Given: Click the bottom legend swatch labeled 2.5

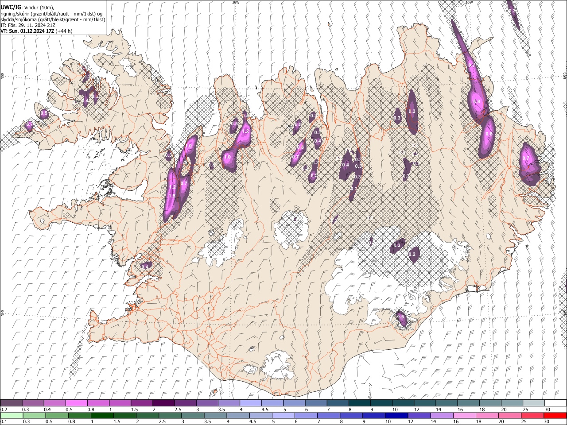Looking at the screenshot, I should (170, 415).
